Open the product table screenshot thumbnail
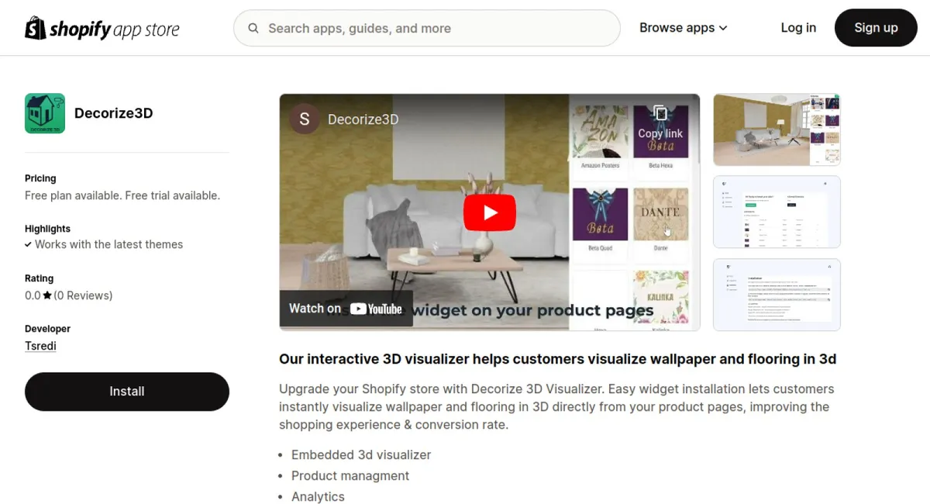This screenshot has height=504, width=930. tap(777, 212)
